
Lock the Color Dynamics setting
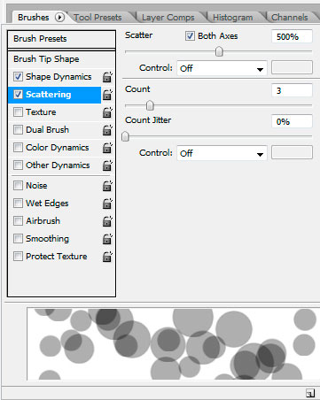[107, 148]
